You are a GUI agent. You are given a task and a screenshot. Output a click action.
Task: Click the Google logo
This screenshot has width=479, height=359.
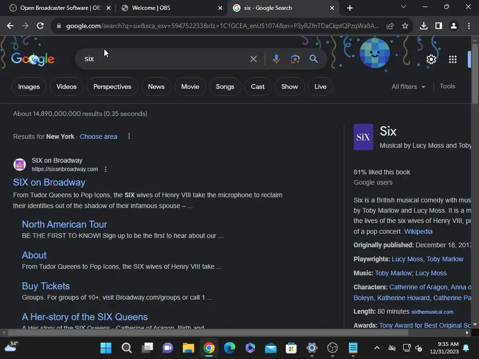pos(33,59)
